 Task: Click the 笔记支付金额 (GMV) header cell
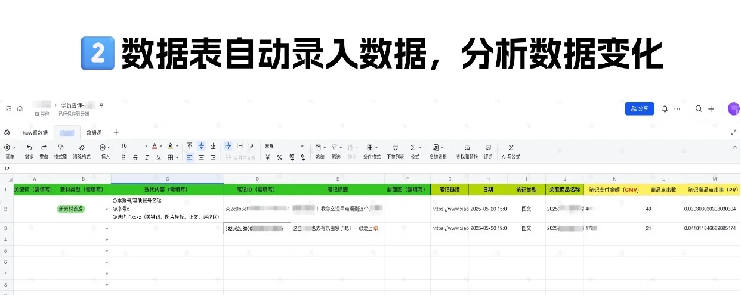click(613, 190)
